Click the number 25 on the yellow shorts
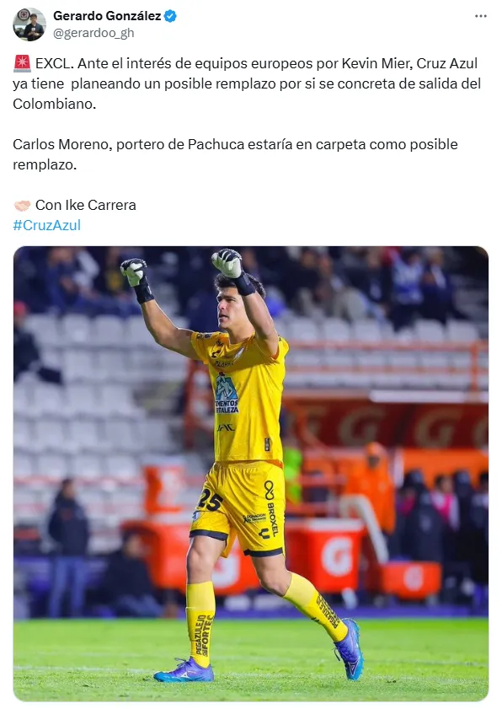This screenshot has width=502, height=709. [x=210, y=501]
